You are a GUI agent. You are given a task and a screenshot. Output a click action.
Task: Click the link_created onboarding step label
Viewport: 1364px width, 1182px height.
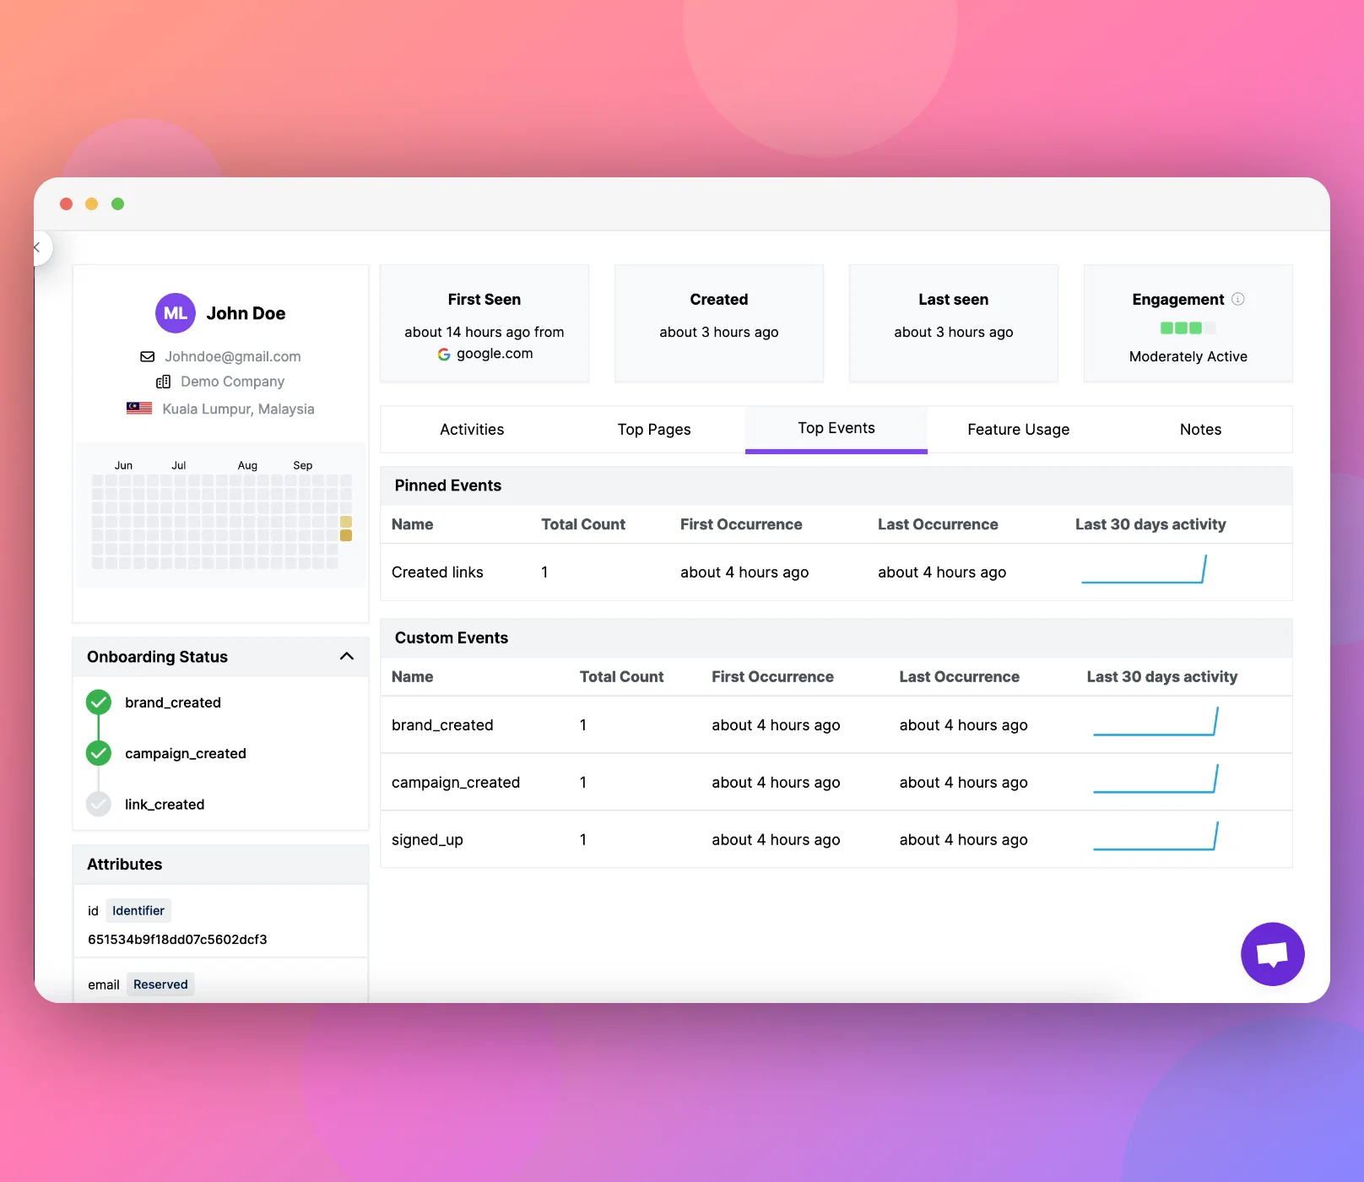tap(165, 805)
